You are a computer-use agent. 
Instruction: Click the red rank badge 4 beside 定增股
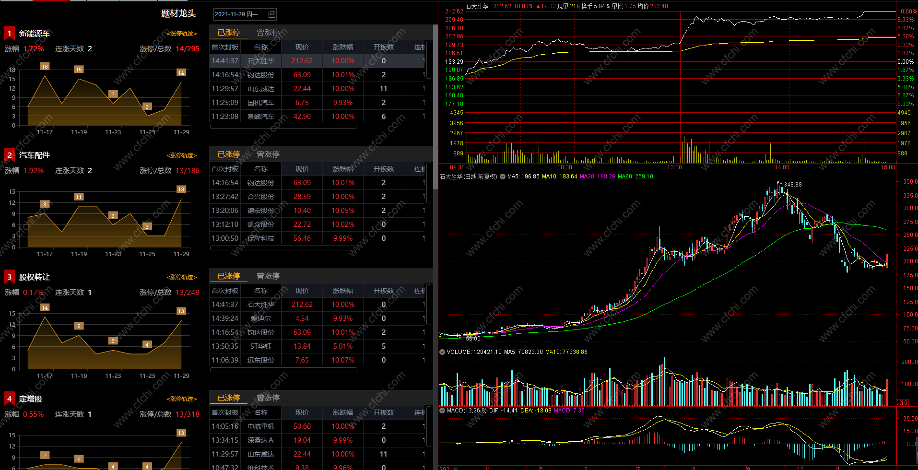pyautogui.click(x=9, y=399)
